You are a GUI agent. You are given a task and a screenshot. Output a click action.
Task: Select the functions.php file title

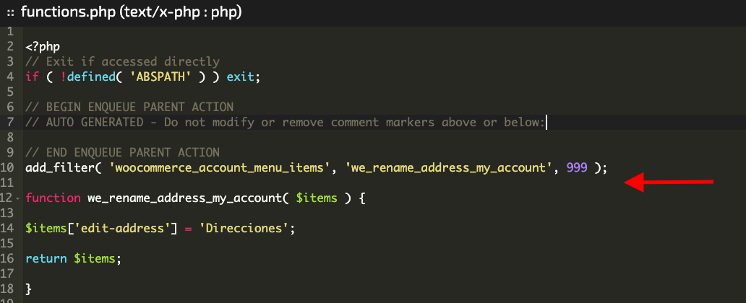(x=132, y=12)
